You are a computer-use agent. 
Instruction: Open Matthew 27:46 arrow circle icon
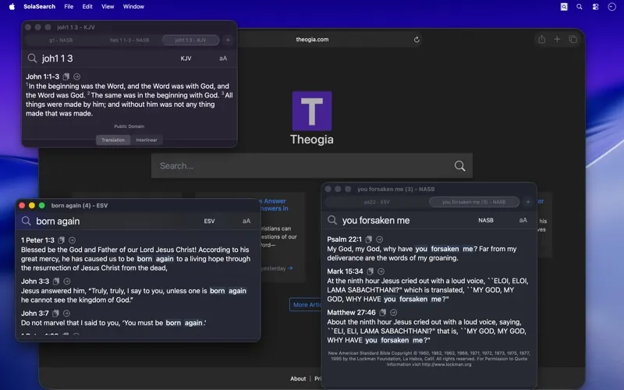(x=394, y=313)
